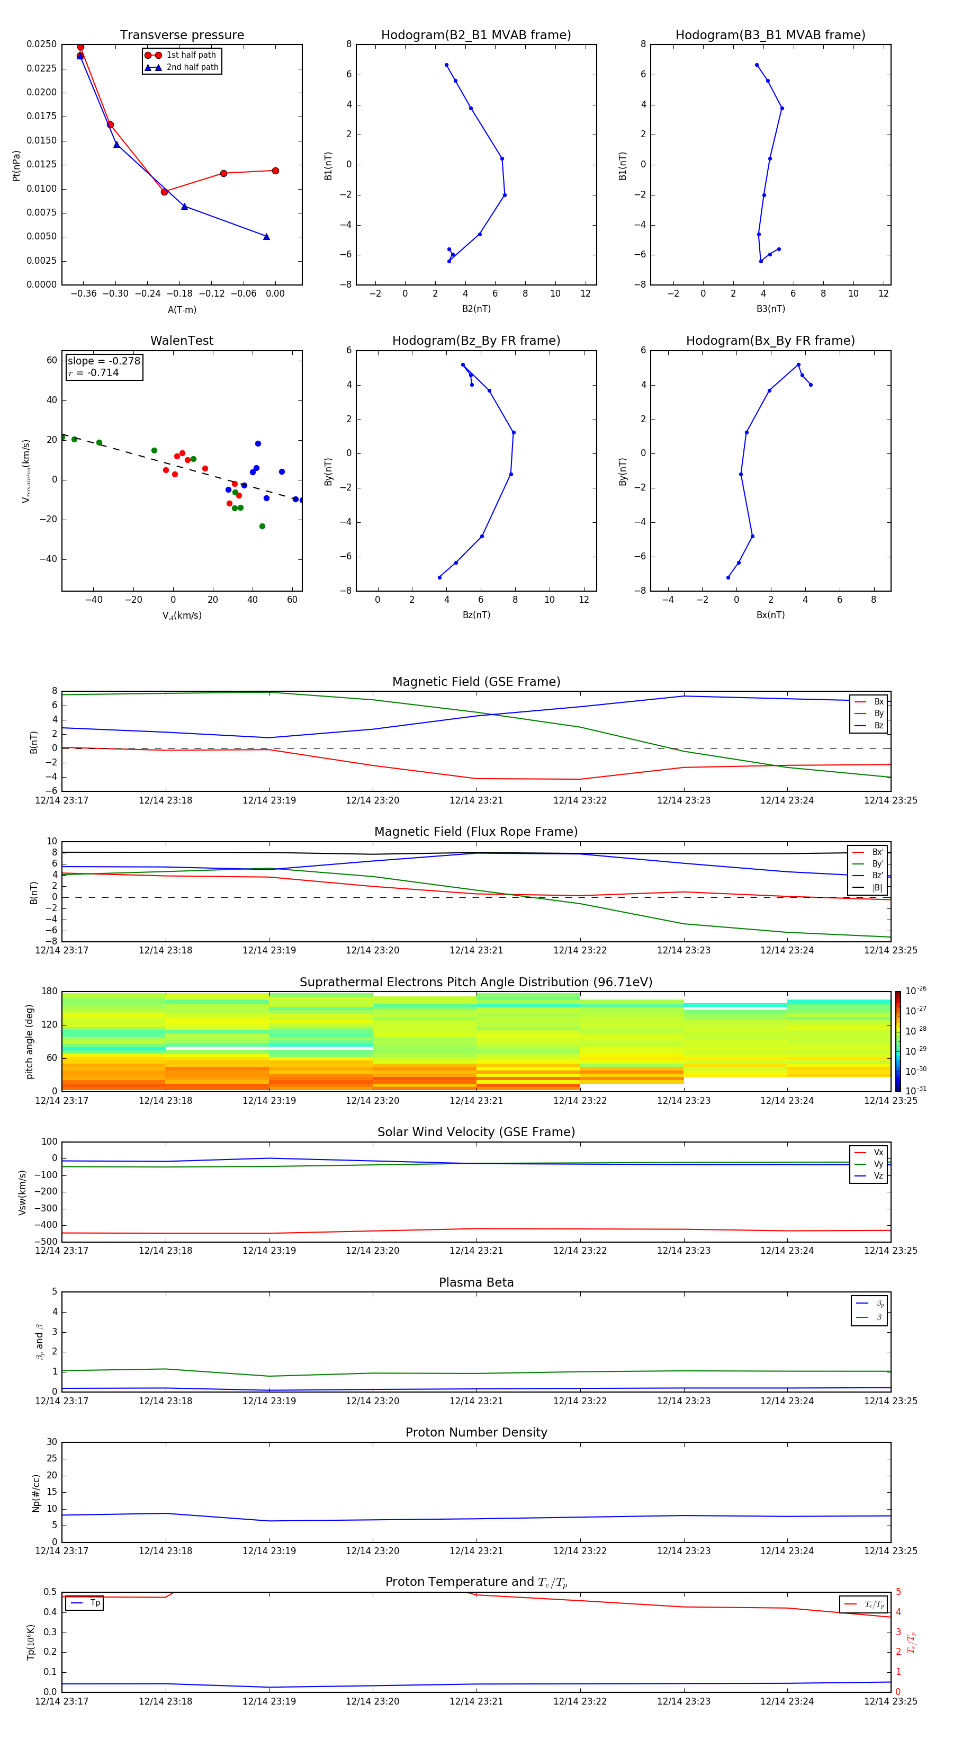Click the 'pitch angle (deg)' axis label

29,1041
